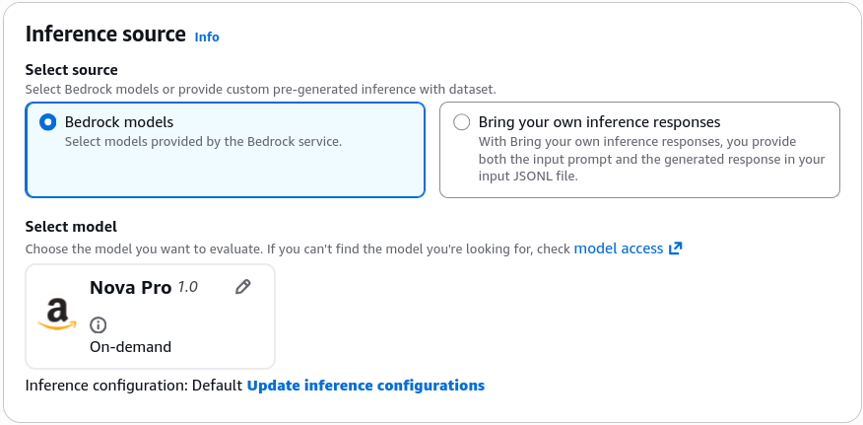This screenshot has width=863, height=425.
Task: Click the Inference source title
Action: pyautogui.click(x=105, y=35)
